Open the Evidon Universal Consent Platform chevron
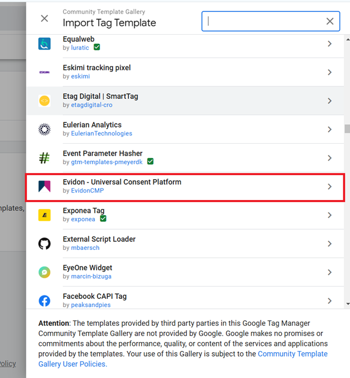Image resolution: width=350 pixels, height=378 pixels. 330,186
